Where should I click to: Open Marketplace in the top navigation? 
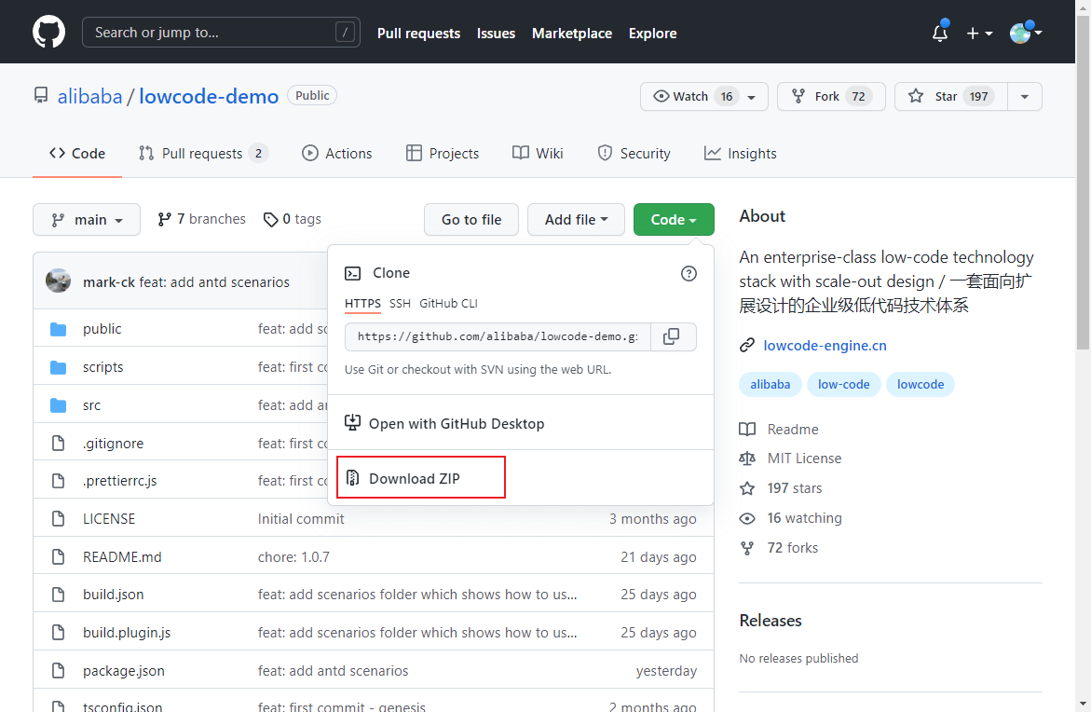click(x=572, y=33)
